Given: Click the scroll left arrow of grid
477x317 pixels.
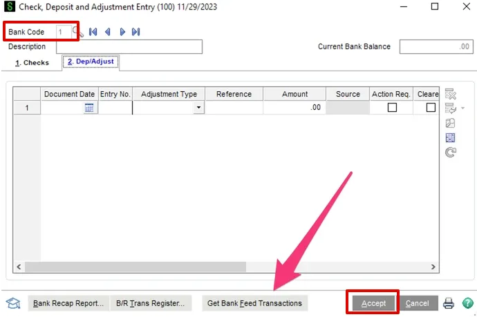Looking at the screenshot, I should [x=19, y=267].
